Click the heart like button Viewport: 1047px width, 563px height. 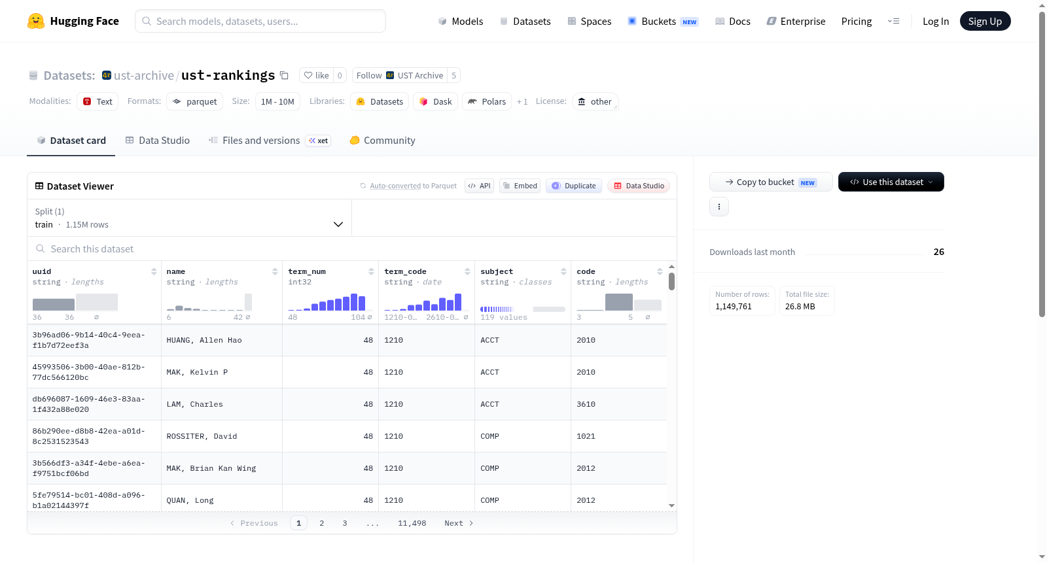pyautogui.click(x=316, y=75)
